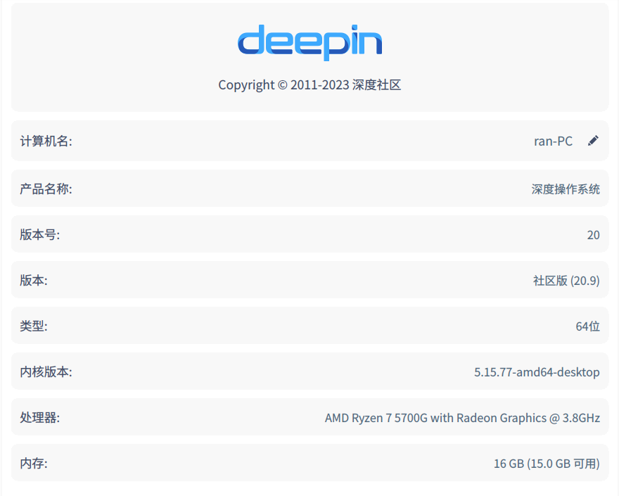Click the 计算机名 label
The width and height of the screenshot is (619, 496).
46,141
